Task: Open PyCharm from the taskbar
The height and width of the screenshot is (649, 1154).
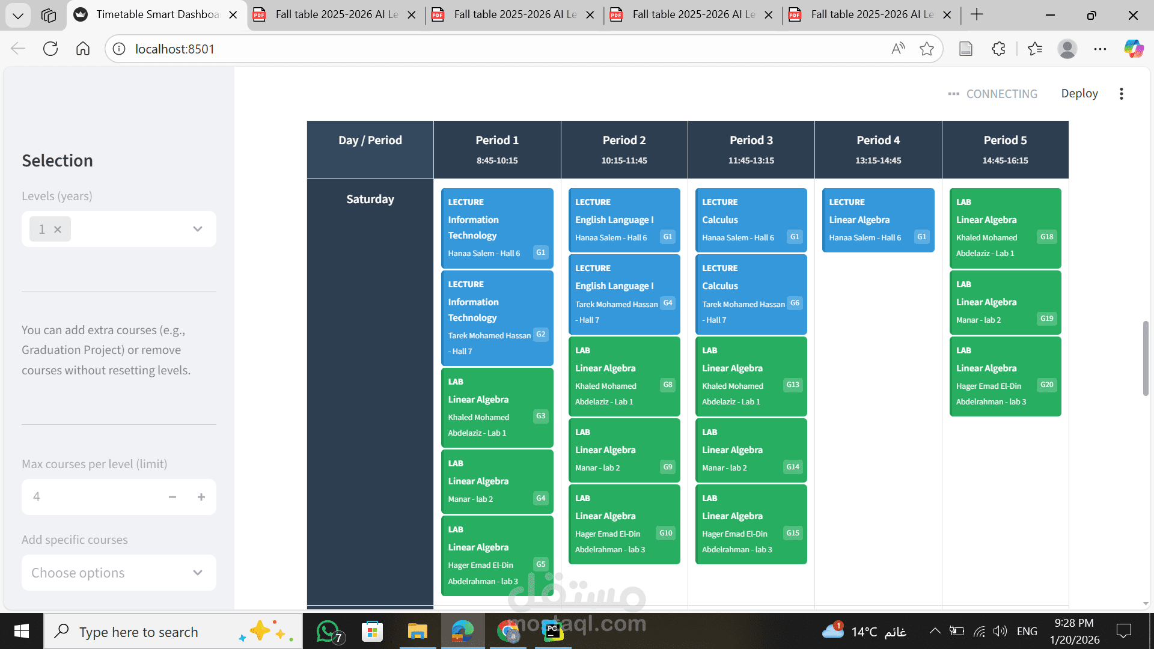Action: coord(553,631)
